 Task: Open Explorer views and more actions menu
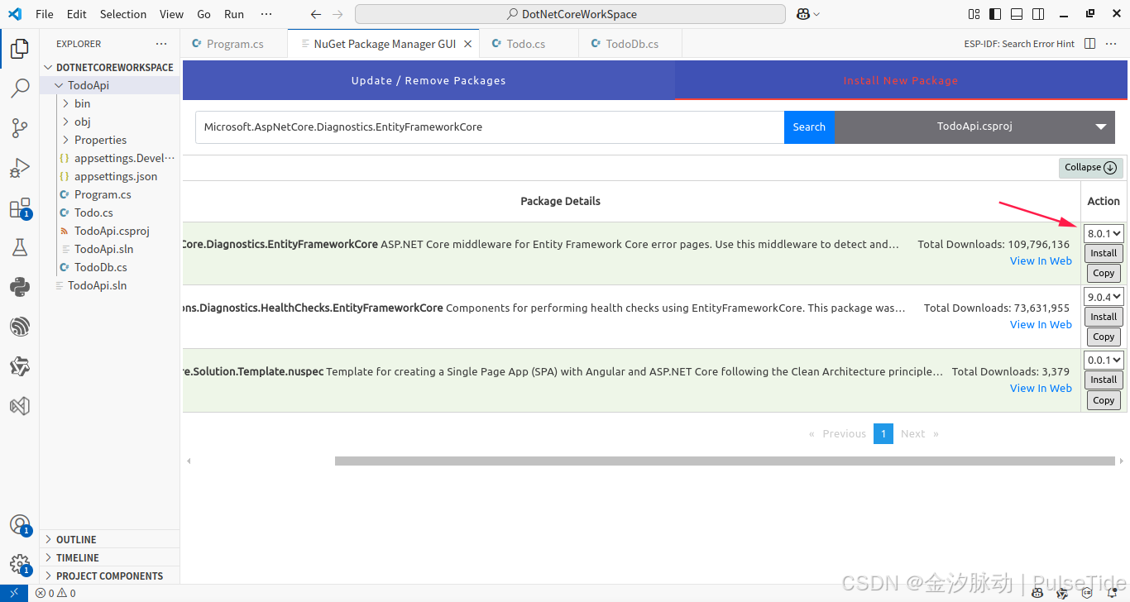pos(161,44)
